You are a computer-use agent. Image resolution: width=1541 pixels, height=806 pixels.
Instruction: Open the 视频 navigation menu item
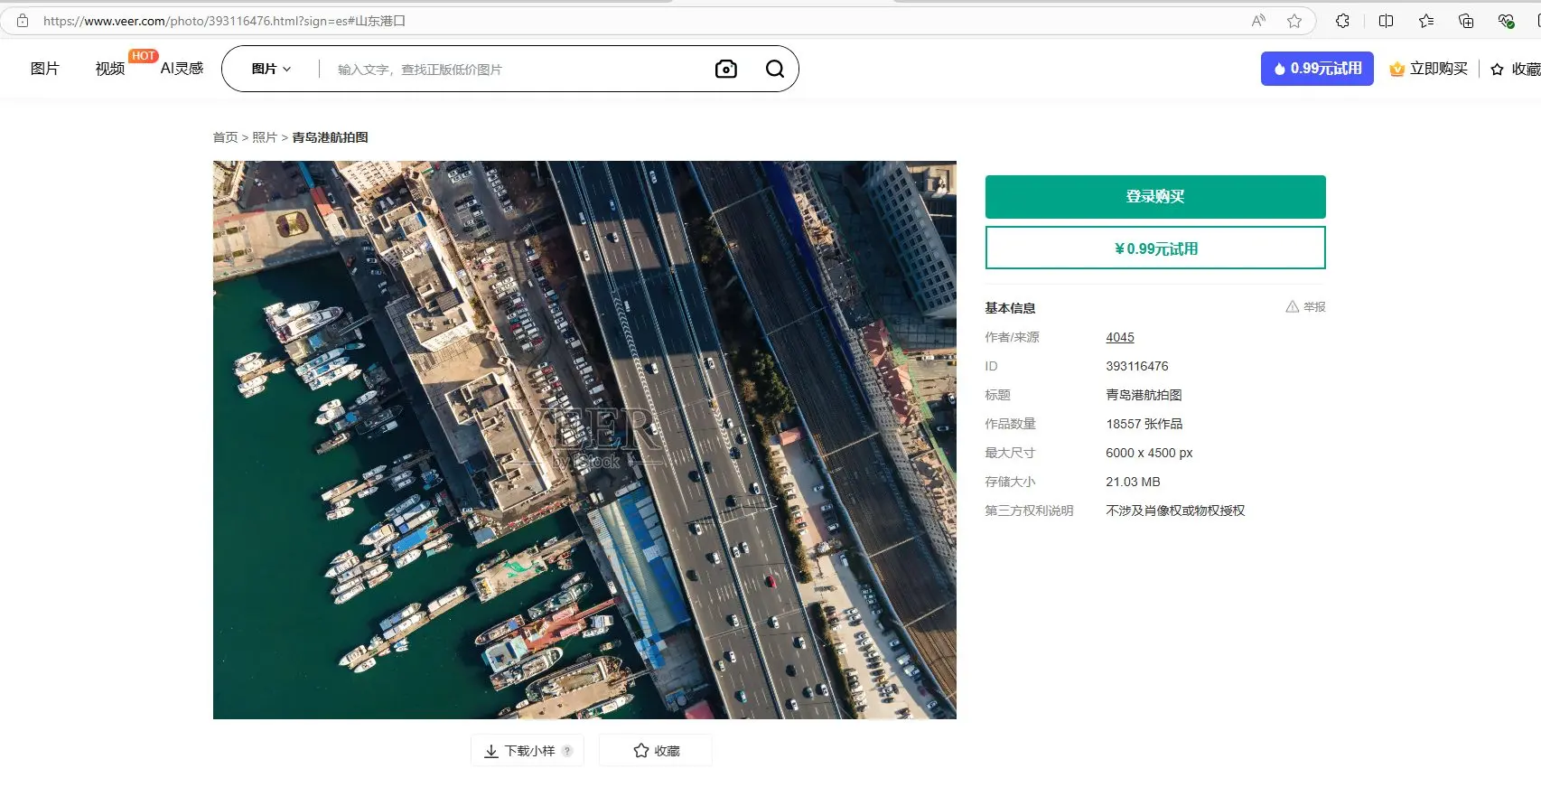109,69
